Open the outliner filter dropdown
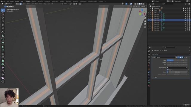 [x=186, y=4]
